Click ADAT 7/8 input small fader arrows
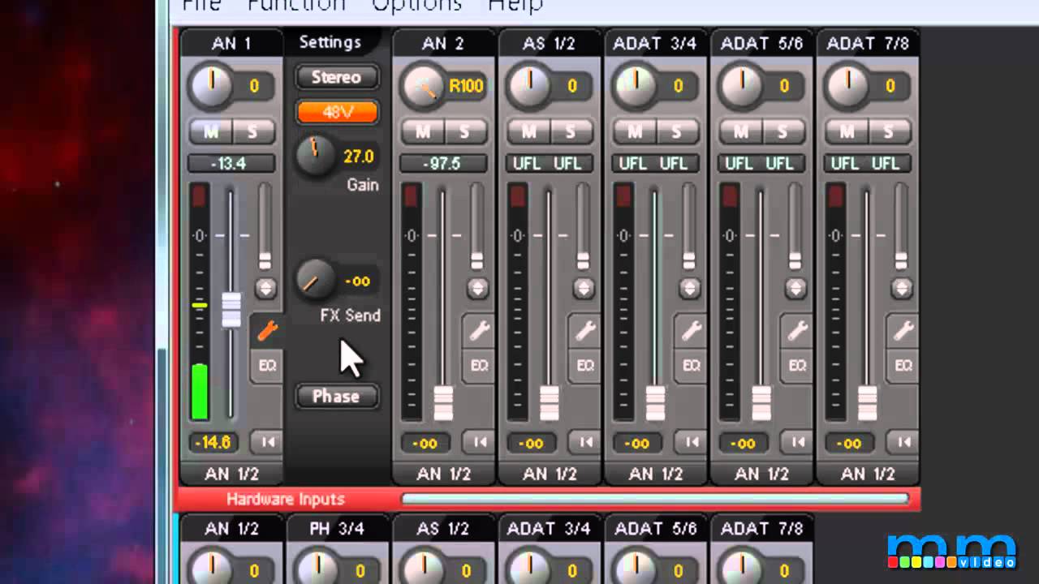Screen dimensions: 1039x584 coord(902,288)
